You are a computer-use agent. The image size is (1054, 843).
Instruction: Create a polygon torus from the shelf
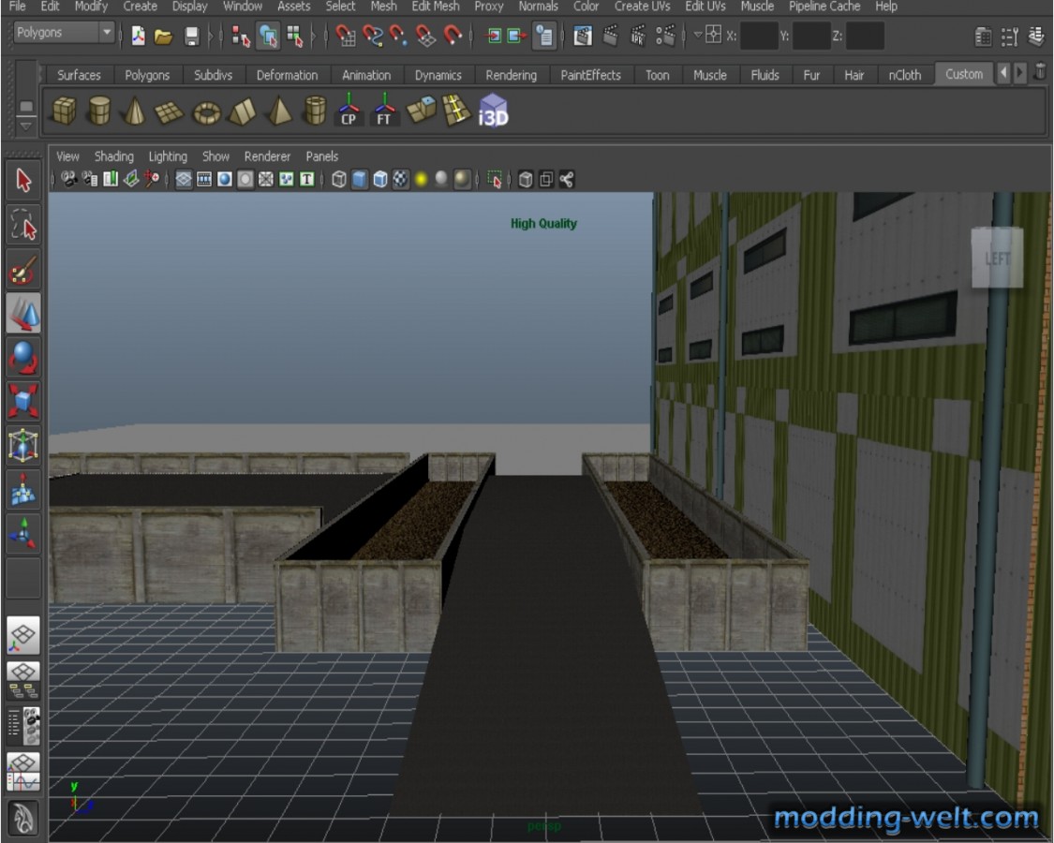click(206, 112)
